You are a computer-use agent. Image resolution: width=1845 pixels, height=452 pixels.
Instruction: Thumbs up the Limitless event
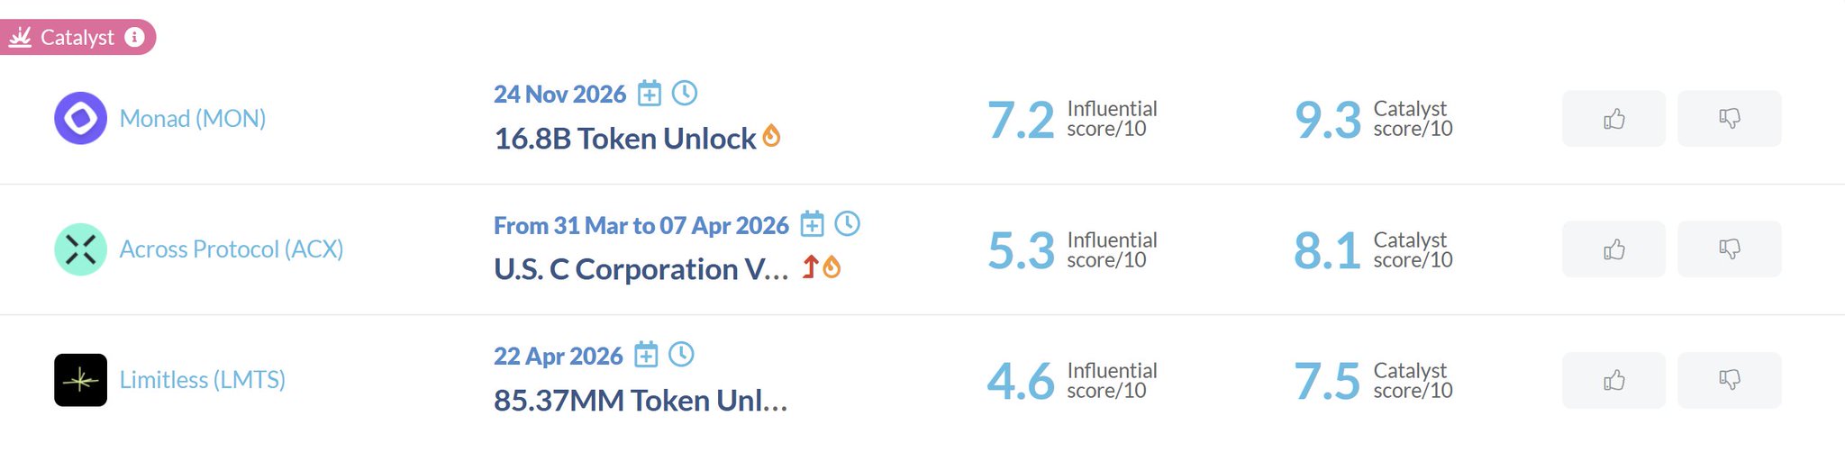point(1613,380)
